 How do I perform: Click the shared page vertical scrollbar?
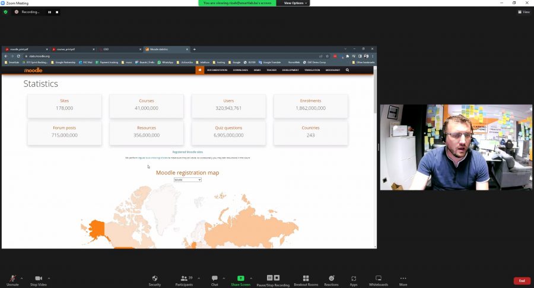click(x=375, y=90)
